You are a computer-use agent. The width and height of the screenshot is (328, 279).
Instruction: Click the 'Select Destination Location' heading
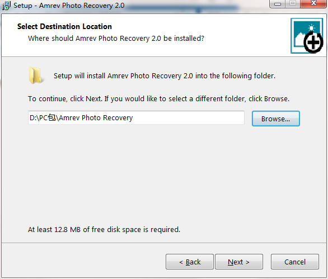[64, 26]
